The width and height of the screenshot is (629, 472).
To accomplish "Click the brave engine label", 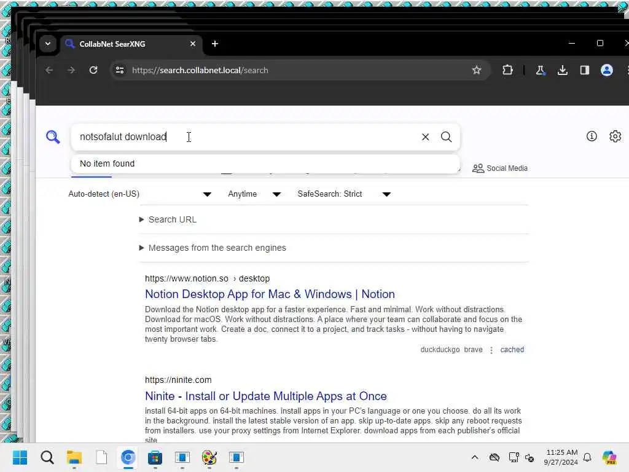I will click(x=473, y=350).
